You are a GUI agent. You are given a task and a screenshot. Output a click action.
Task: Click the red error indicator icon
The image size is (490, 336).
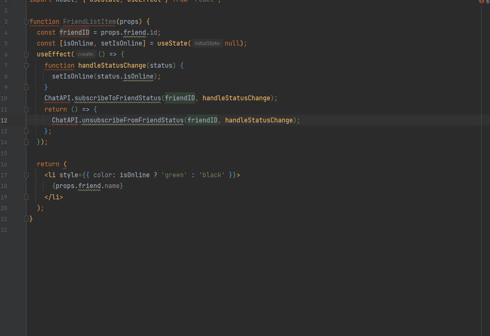tap(481, 2)
